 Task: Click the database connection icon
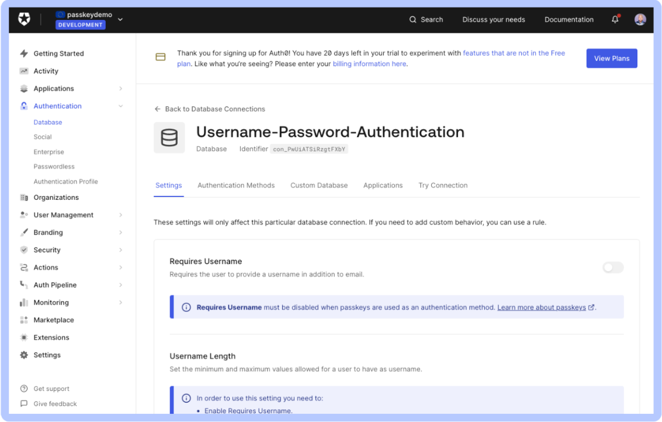169,138
